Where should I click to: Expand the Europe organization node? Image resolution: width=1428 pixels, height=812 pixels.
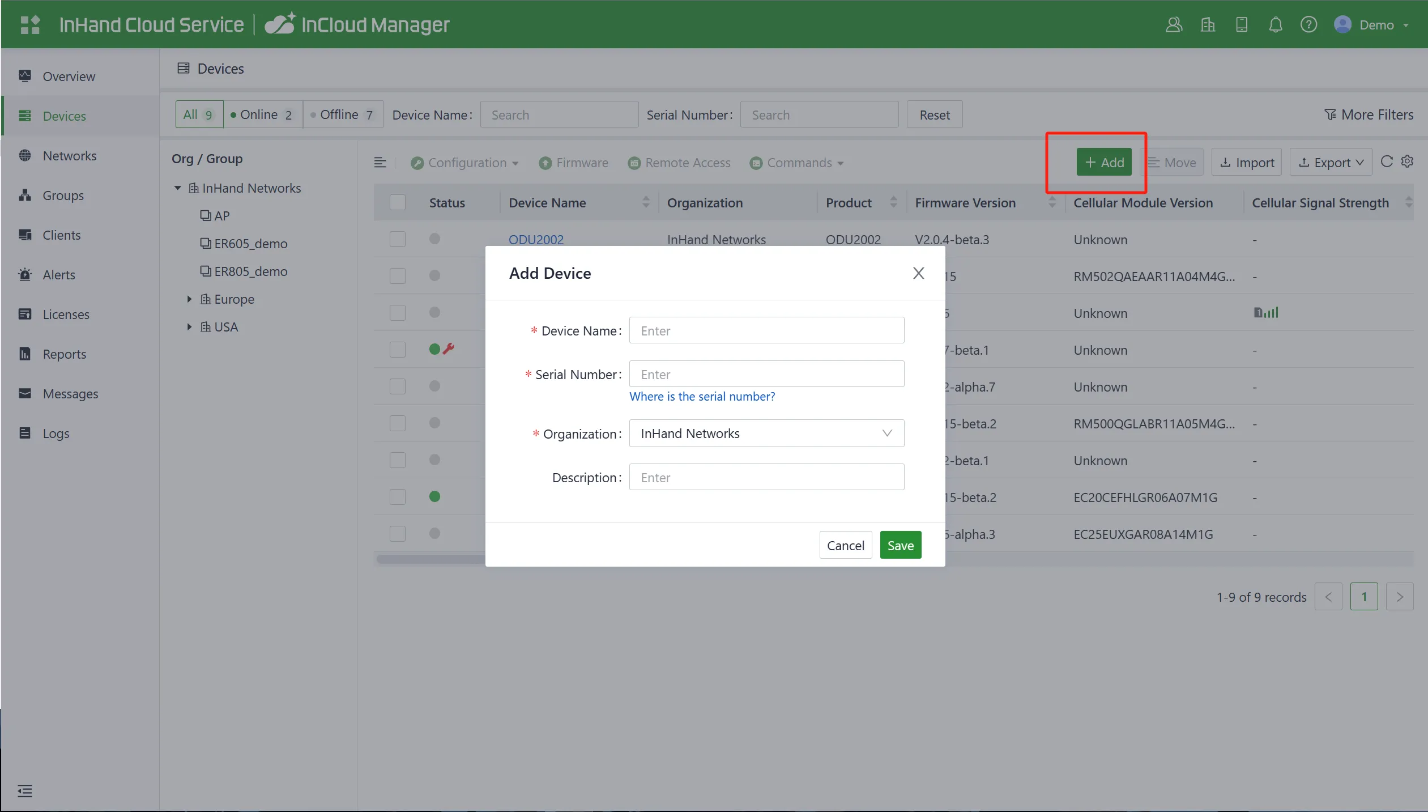[189, 299]
